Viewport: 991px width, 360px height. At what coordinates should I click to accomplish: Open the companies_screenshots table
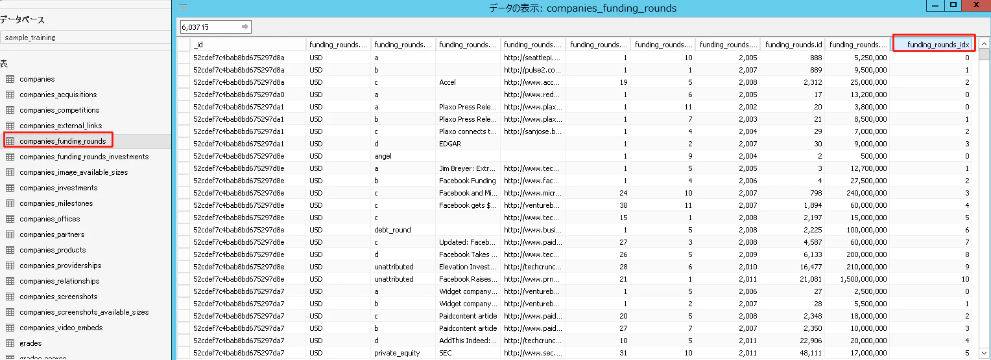pos(58,297)
